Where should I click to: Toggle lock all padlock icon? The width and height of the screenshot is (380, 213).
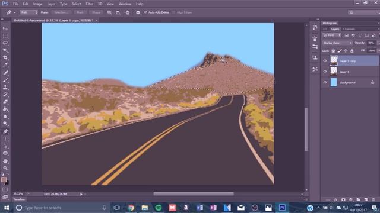tap(352, 51)
